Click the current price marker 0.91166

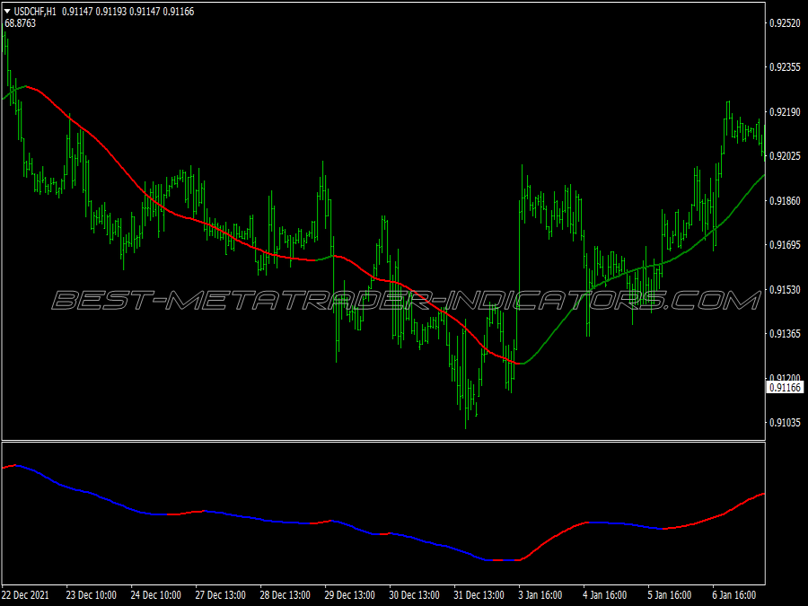coord(786,388)
